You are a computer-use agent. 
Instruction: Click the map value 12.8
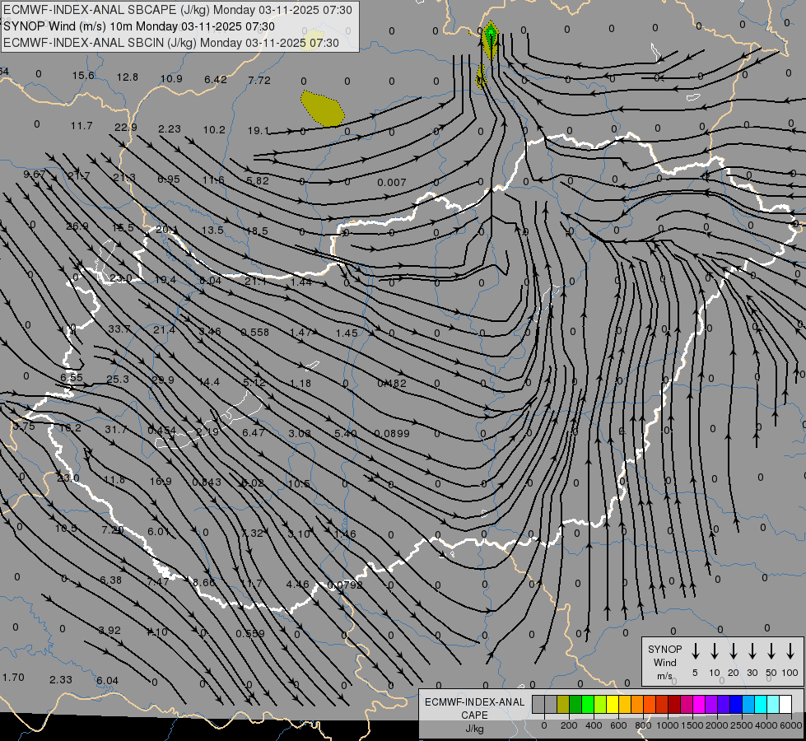tap(128, 77)
